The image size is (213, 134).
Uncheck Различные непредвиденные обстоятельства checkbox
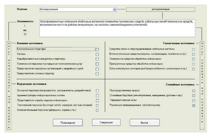coord(194,105)
